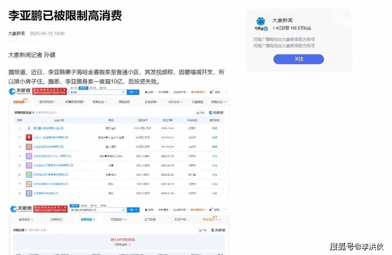Click the 天眼查 logo in the 欠税公告 screenshot
The image size is (392, 255).
tap(21, 209)
